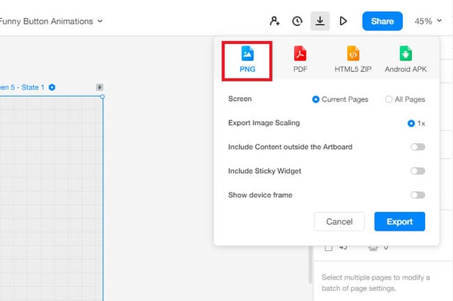Toggle Include Content outside the Artboard
453x301 pixels.
[x=417, y=147]
